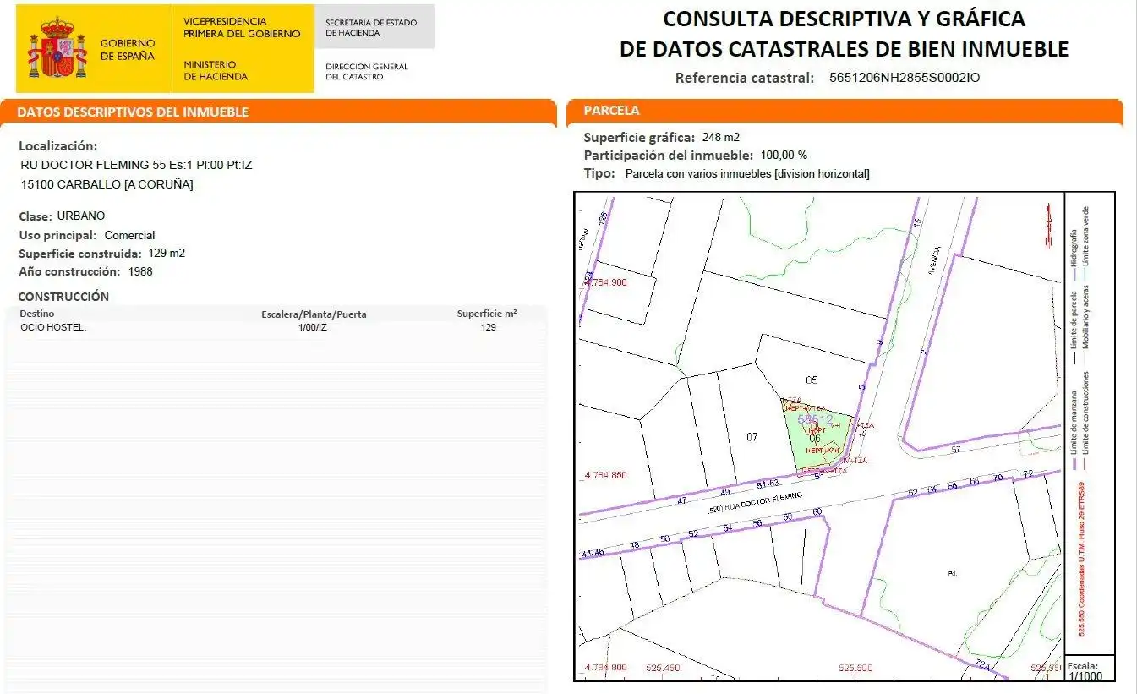Click the "Participación del inmueble:" label
Screen dimensions: 1137x694
[669, 156]
